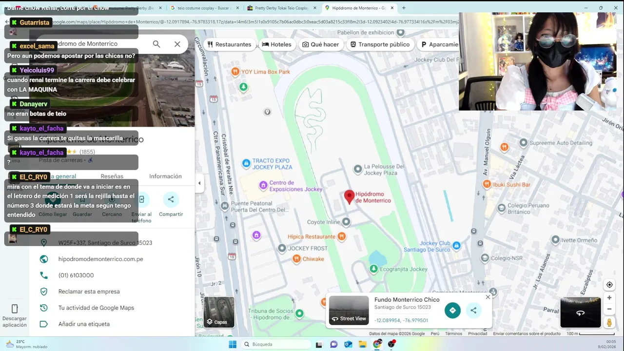Image resolution: width=624 pixels, height=351 pixels.
Task: Click Hípica Restaurante marker
Action: coord(341,236)
